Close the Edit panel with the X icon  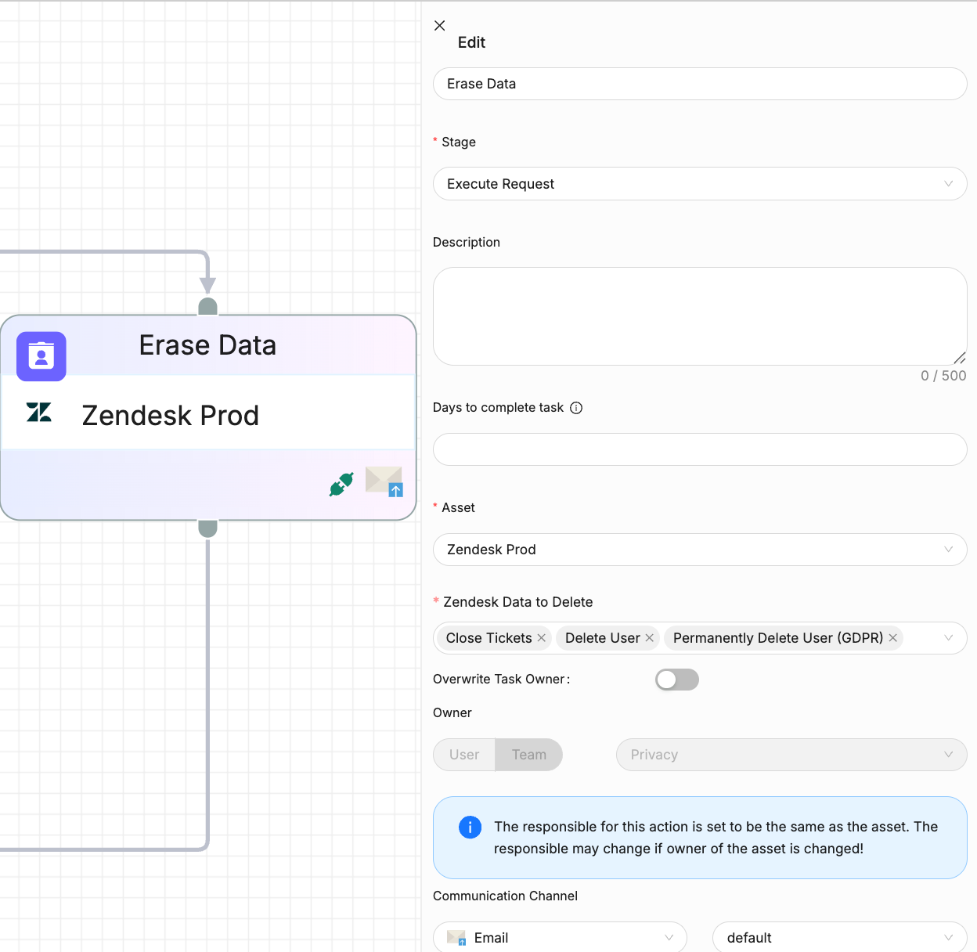tap(440, 26)
